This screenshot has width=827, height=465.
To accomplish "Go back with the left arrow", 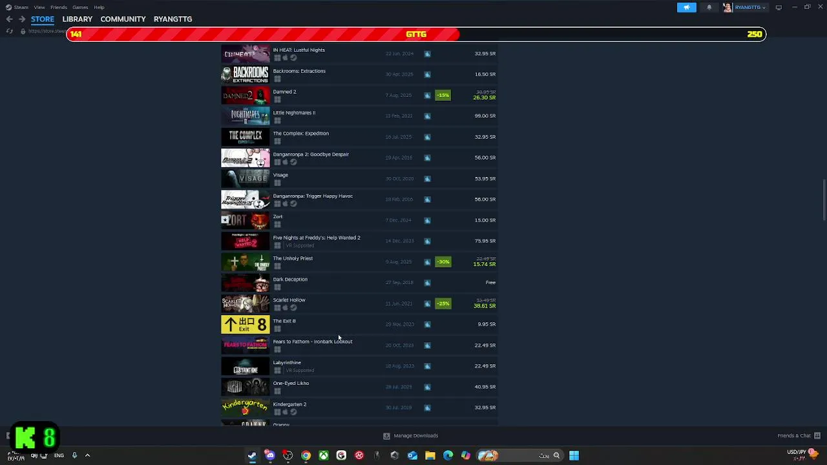I will tap(9, 19).
